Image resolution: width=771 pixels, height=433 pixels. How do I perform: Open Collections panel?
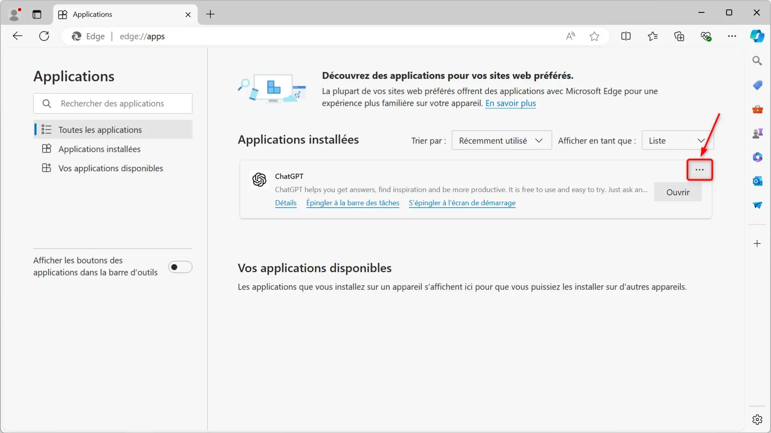tap(679, 36)
